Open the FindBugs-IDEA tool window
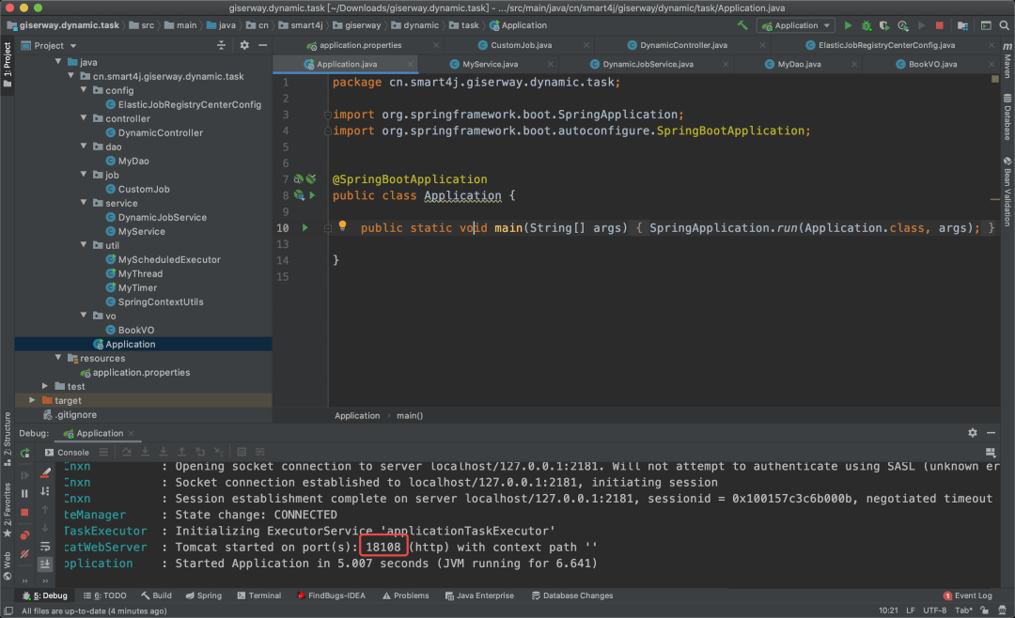The image size is (1015, 618). (x=331, y=595)
